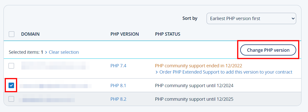Click 'PHP community support ended in 12/2022' text
The height and width of the screenshot is (112, 308).
pos(199,66)
